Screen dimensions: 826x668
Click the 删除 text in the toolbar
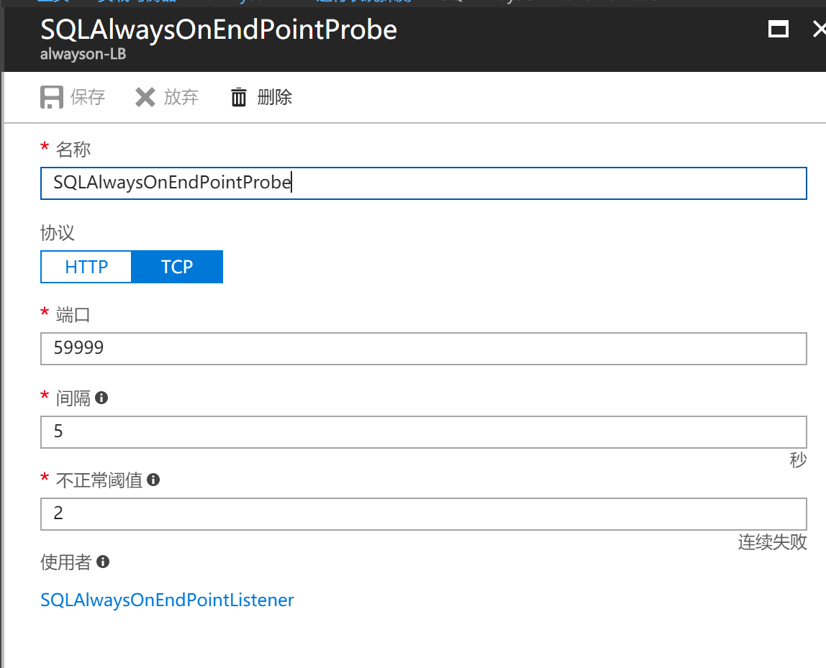click(275, 97)
